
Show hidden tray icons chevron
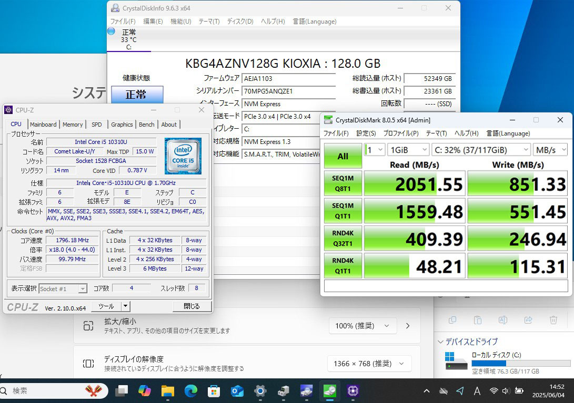(x=427, y=391)
